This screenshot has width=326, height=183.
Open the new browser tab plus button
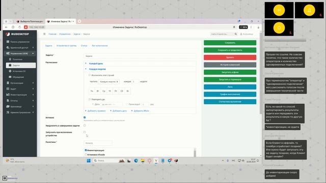click(x=79, y=21)
